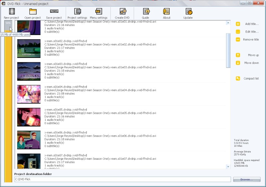The image size is (266, 187).
Task: Click the x-men.s01e01 file path line
Action: click(100, 22)
